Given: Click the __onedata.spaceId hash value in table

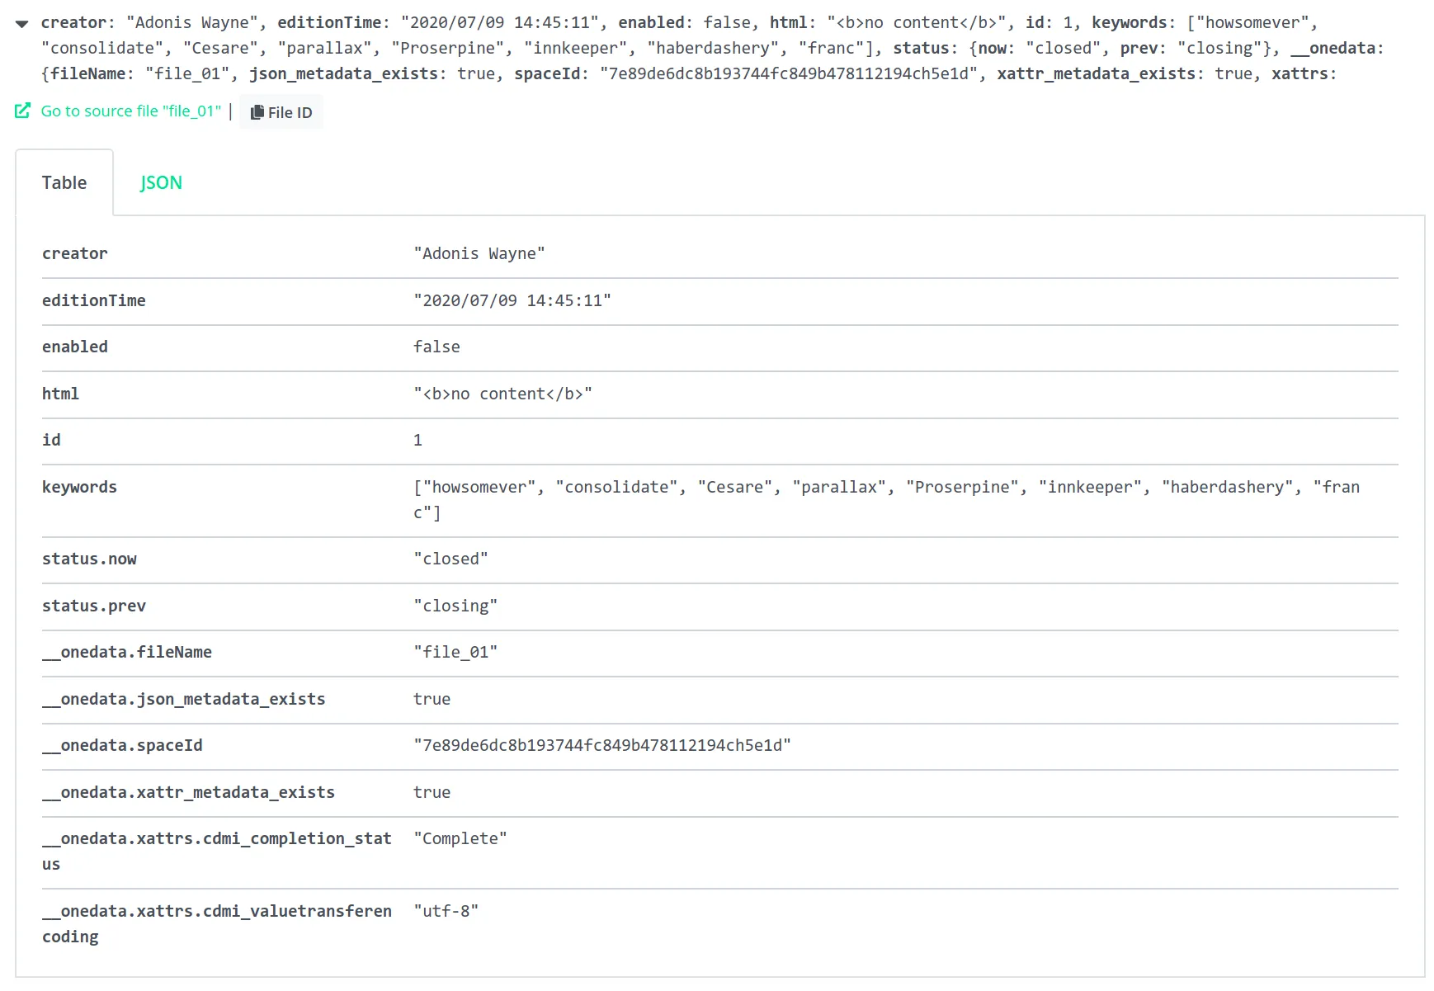Looking at the screenshot, I should point(601,746).
